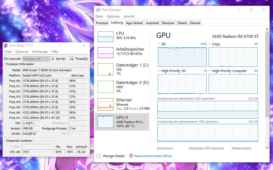Click the GPU panel scrollbar thumb
Image resolution: width=273 pixels, height=170 pixels.
[267, 74]
